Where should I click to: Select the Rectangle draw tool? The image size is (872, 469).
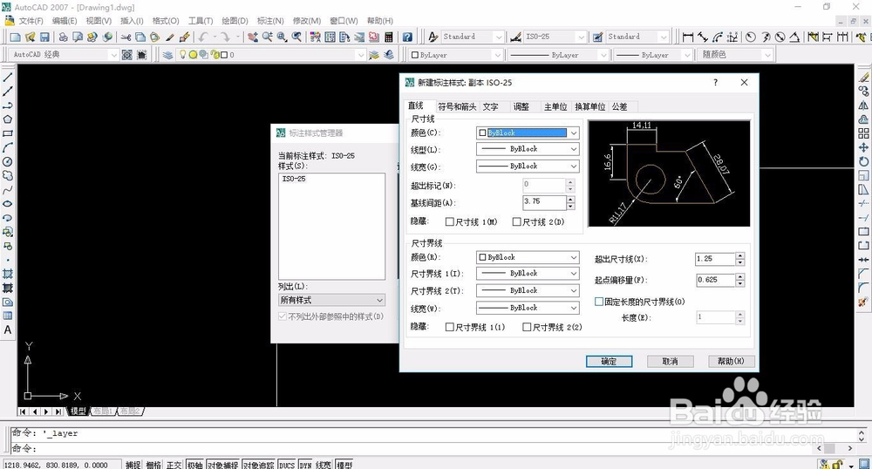click(8, 133)
